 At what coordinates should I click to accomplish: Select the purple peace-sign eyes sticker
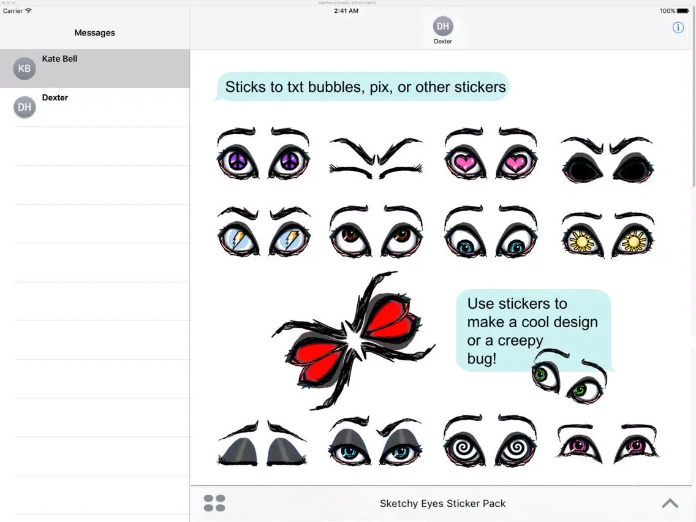(x=263, y=154)
